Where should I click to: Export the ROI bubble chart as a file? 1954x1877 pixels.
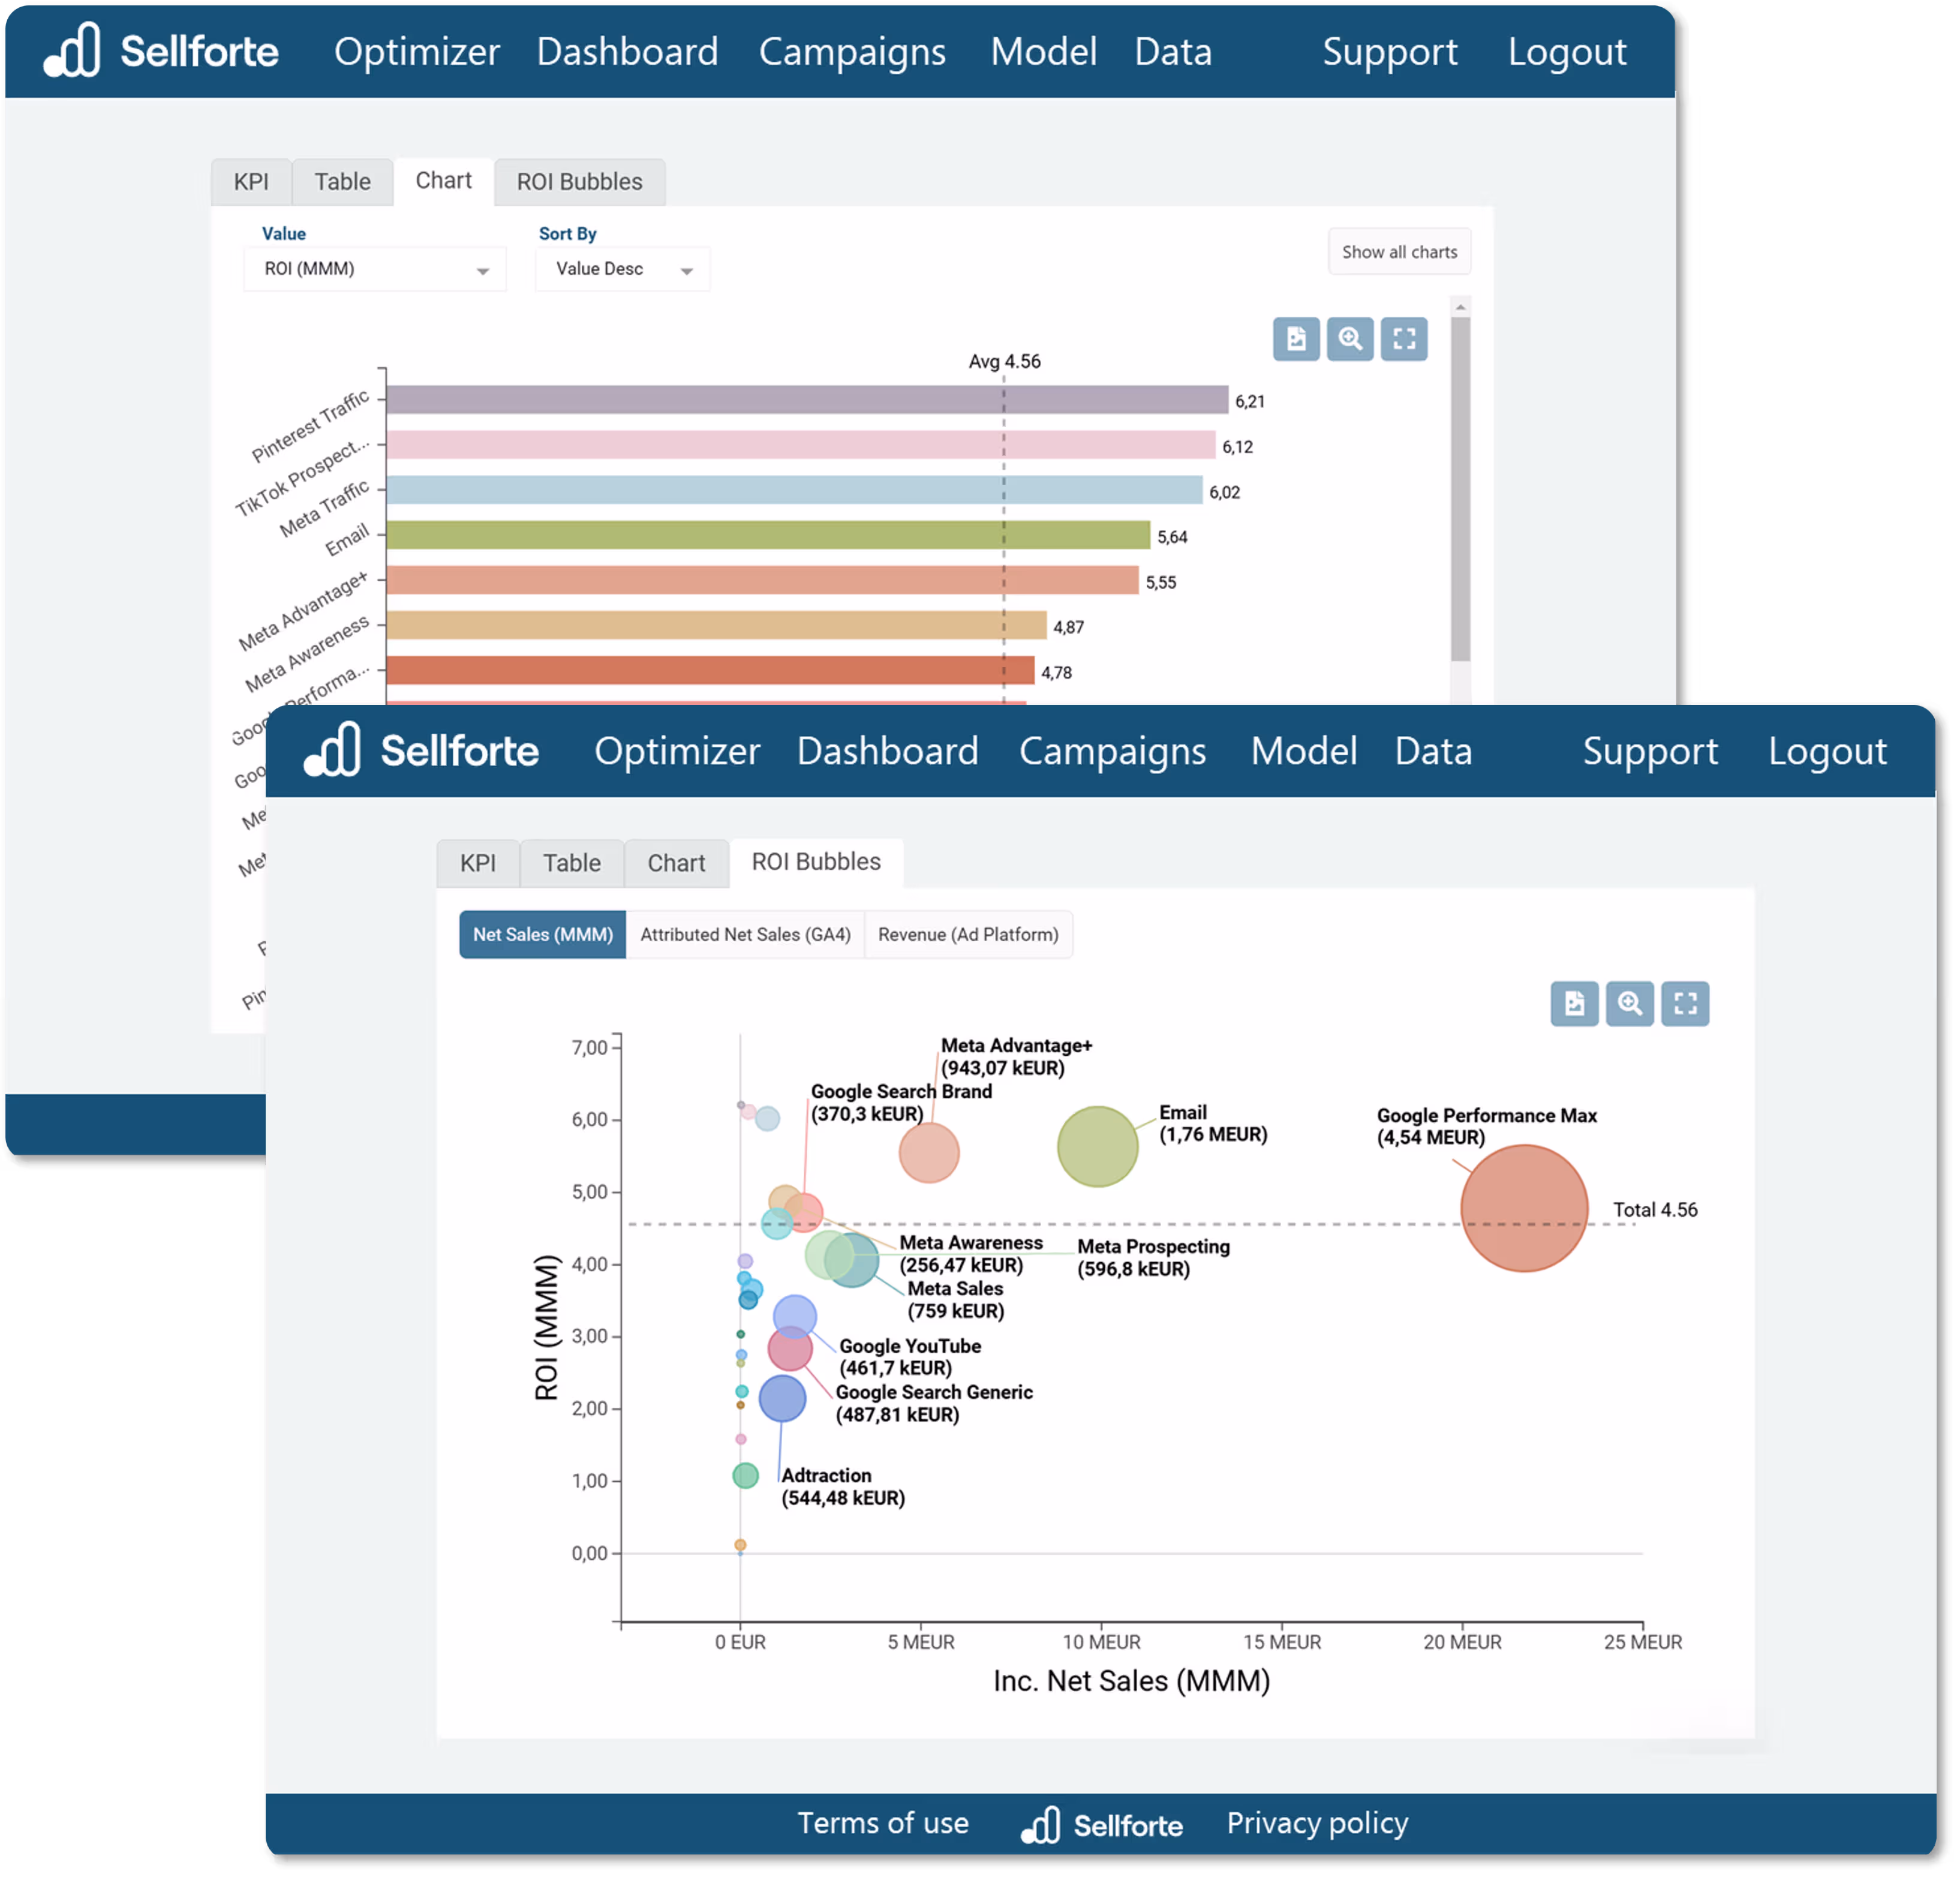coord(1574,1004)
